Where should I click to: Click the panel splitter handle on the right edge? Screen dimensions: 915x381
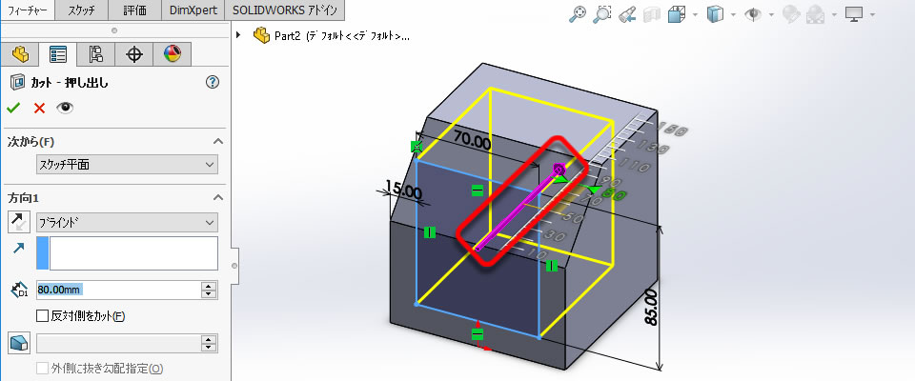pyautogui.click(x=234, y=266)
